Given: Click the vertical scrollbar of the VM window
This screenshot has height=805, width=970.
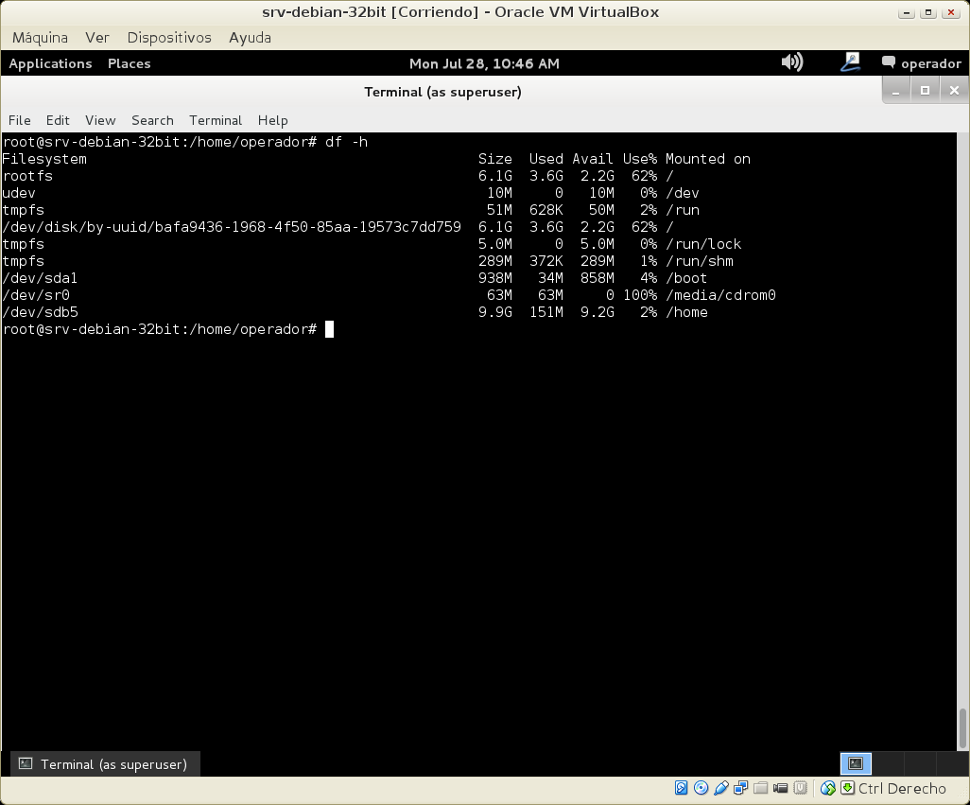Looking at the screenshot, I should click(963, 728).
